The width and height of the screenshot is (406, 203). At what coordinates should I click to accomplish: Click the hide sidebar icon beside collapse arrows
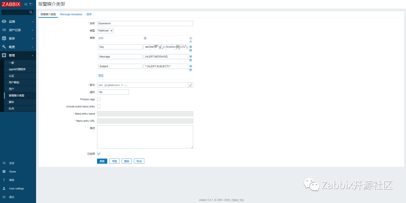(31, 4)
